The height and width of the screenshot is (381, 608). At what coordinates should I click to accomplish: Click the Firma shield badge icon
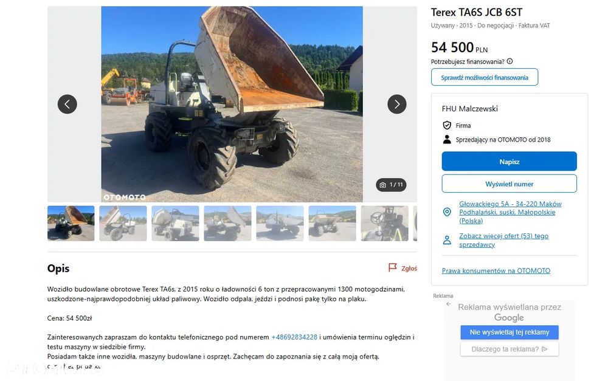click(447, 125)
